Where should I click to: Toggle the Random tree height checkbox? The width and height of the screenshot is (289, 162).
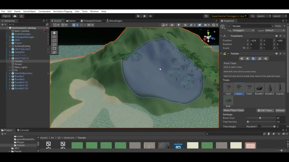point(259,127)
